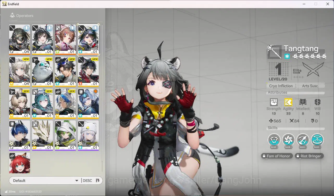The image size is (334, 196).
Task: Select the Will attribute icon
Action: click(x=317, y=102)
